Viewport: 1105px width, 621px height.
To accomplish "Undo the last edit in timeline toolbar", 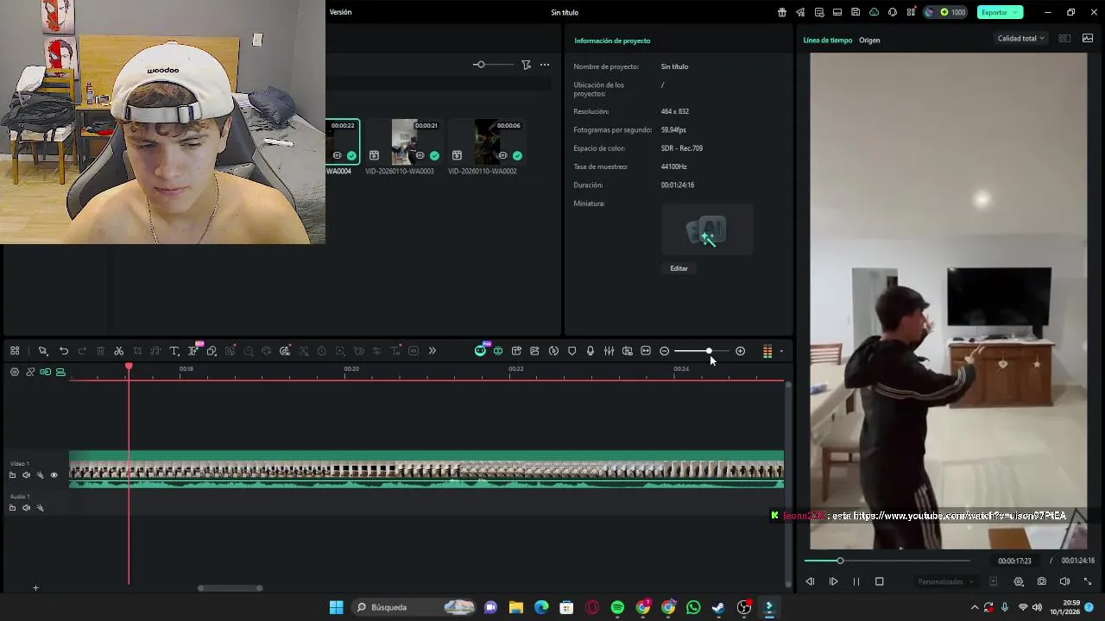I will 64,351.
